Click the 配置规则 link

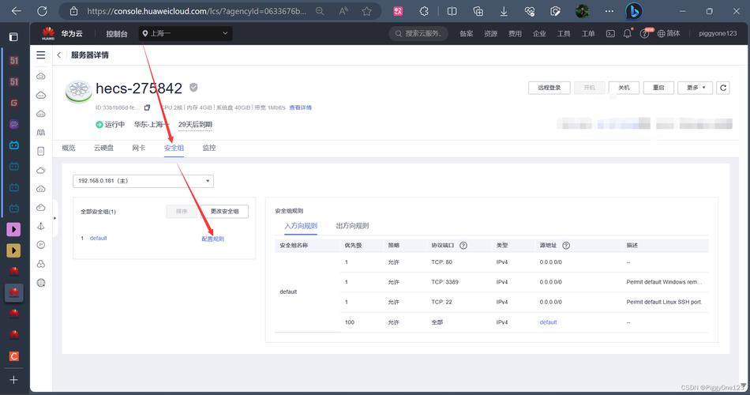point(212,239)
